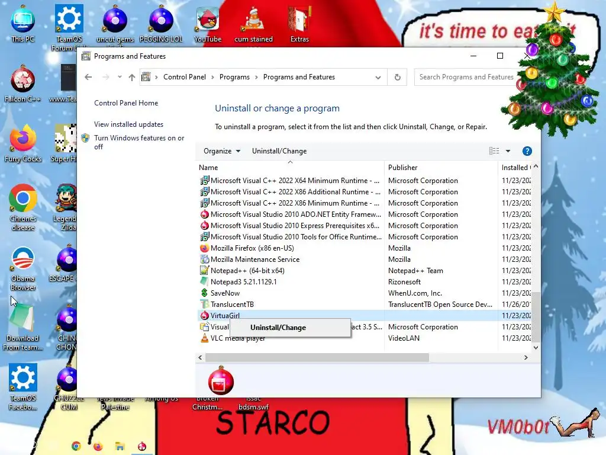Image resolution: width=606 pixels, height=455 pixels.
Task: Refresh the Programs and Features list
Action: (x=397, y=77)
